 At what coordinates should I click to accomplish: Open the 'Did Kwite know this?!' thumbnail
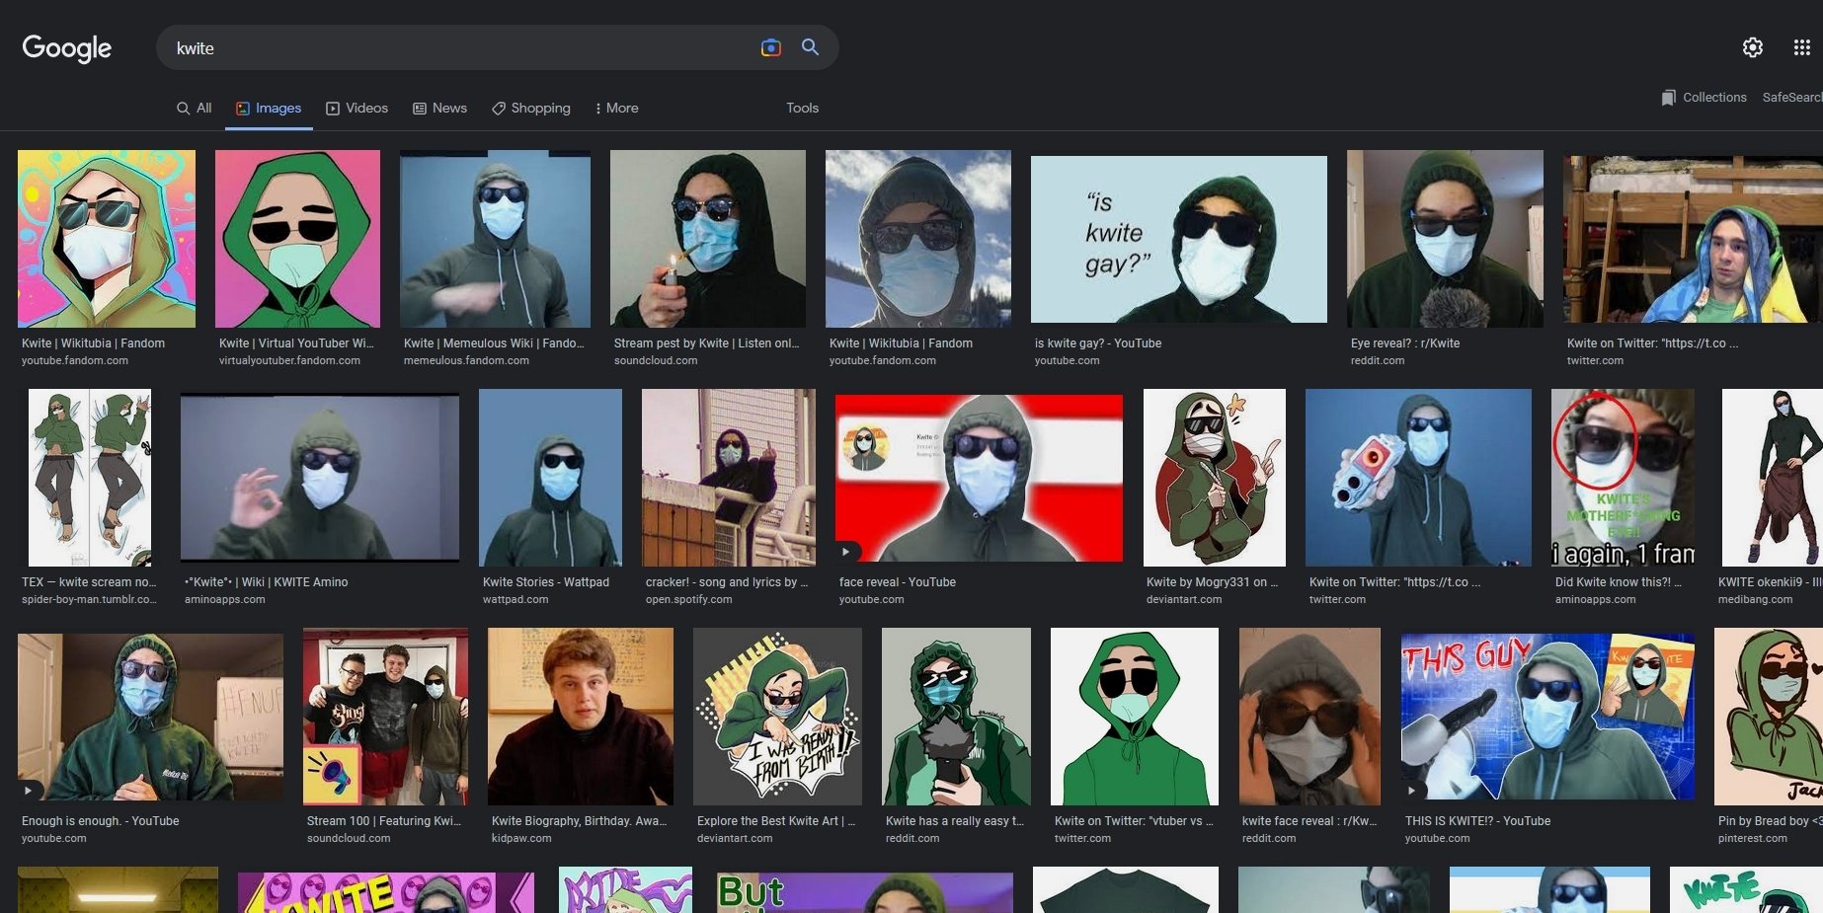point(1623,478)
